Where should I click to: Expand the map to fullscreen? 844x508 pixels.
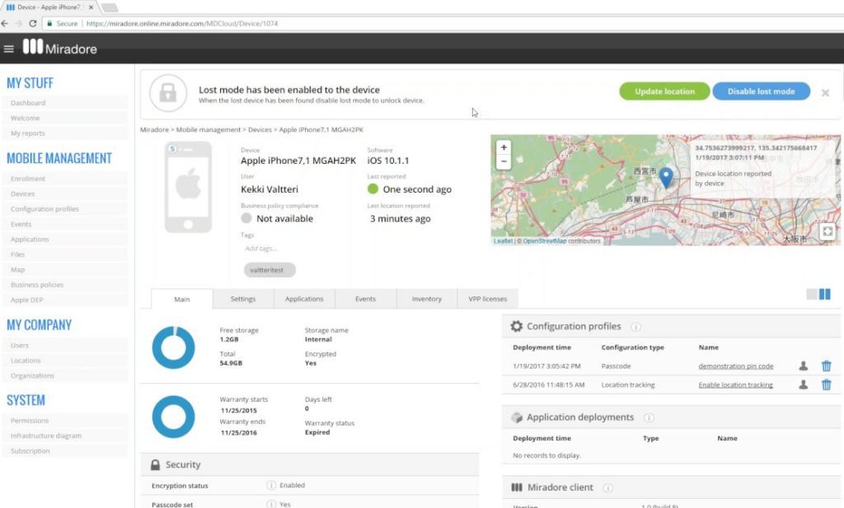click(828, 231)
